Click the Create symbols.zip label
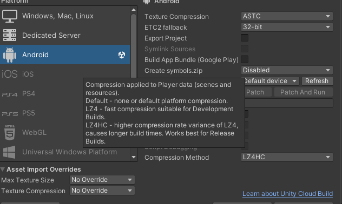Viewport: 342px width, 204px height. pos(173,71)
